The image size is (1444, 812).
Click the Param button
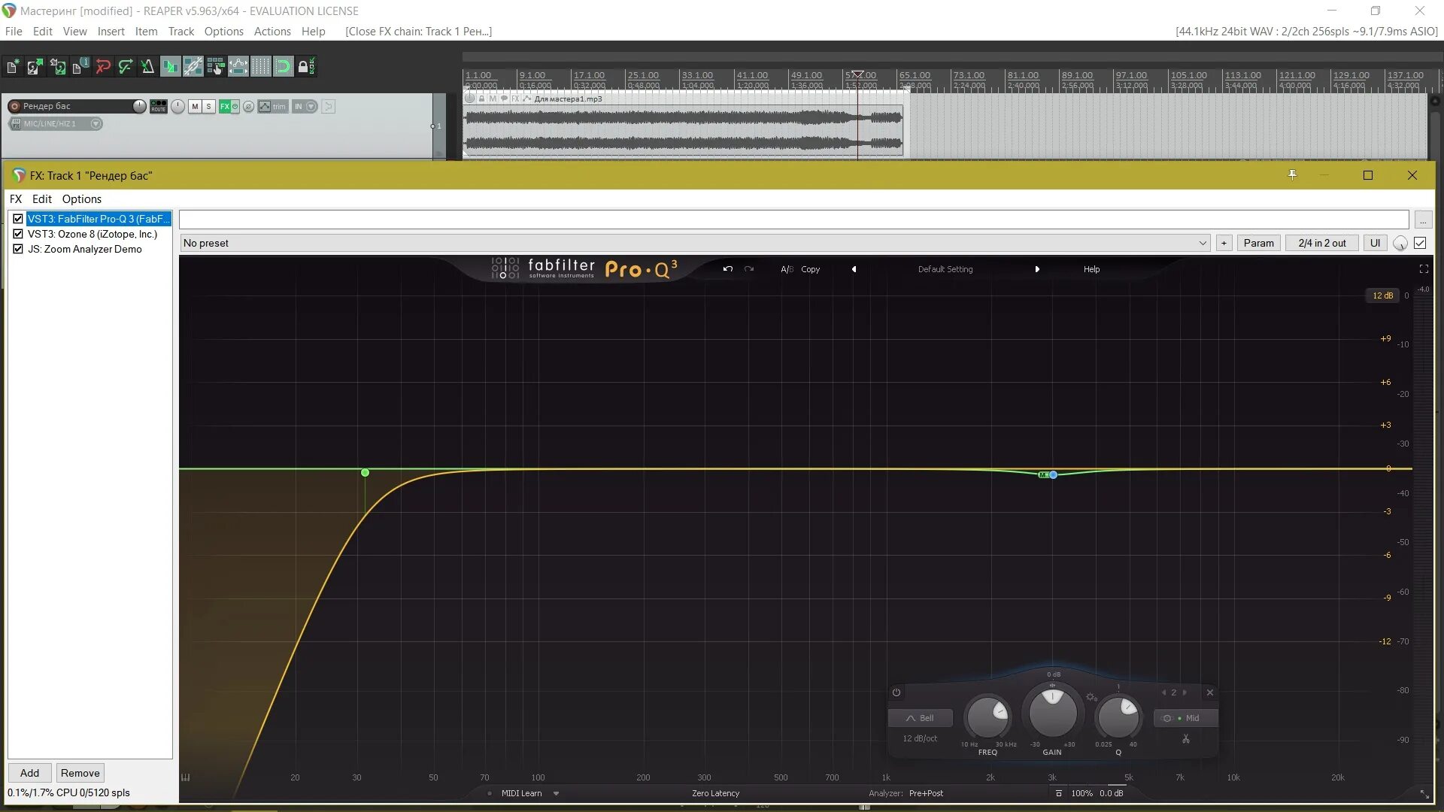[x=1258, y=243]
